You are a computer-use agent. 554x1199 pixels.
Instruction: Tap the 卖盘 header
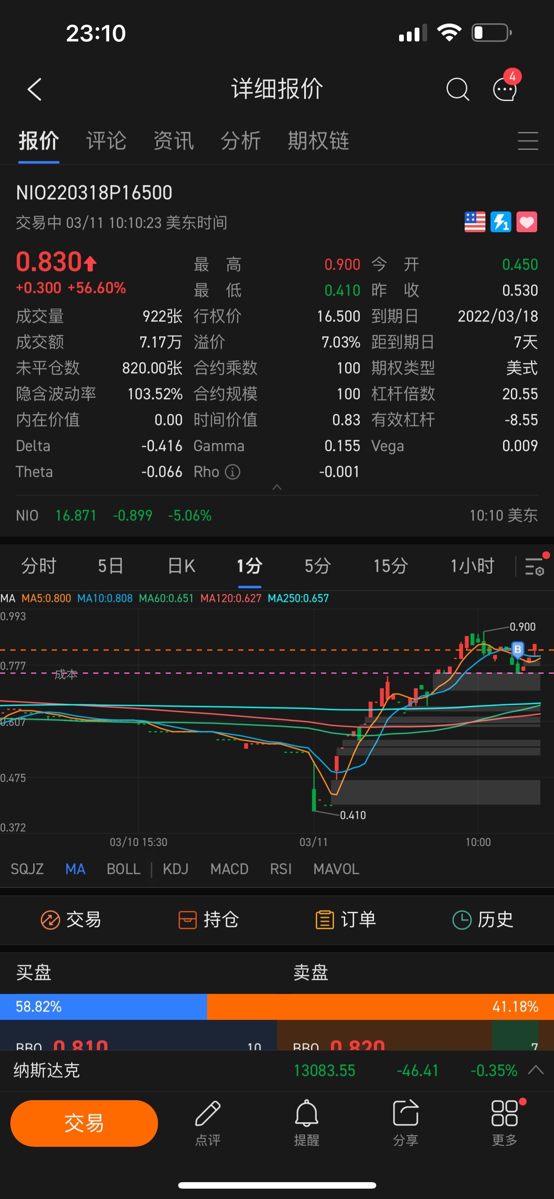(311, 972)
